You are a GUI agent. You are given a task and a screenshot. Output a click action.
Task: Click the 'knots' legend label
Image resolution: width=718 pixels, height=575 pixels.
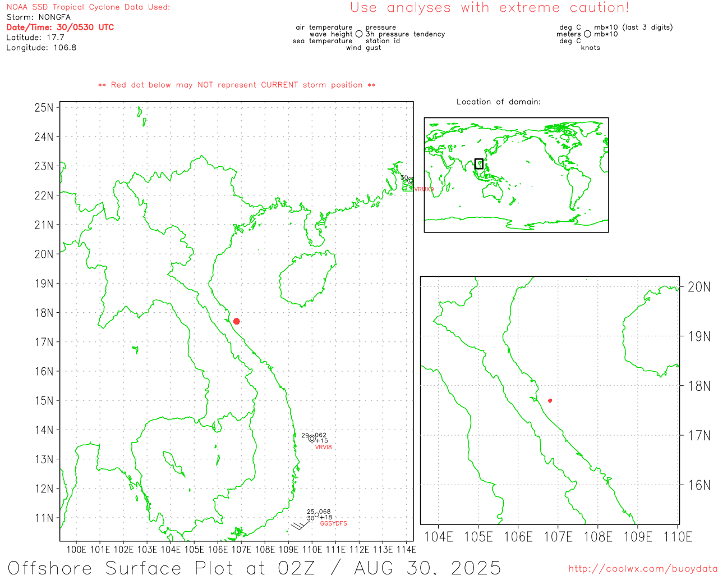click(591, 48)
